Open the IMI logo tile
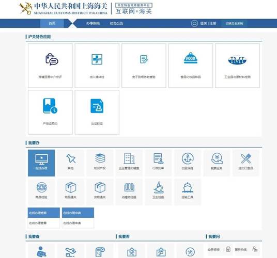This screenshot has height=258, width=277. coord(237,66)
